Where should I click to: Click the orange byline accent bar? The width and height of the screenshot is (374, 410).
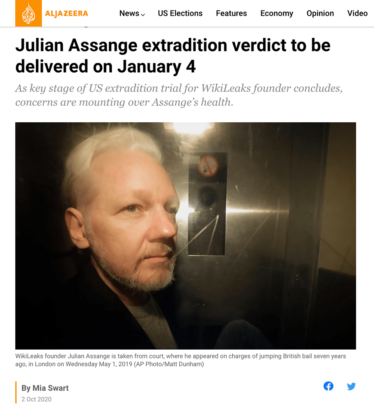click(x=16, y=392)
